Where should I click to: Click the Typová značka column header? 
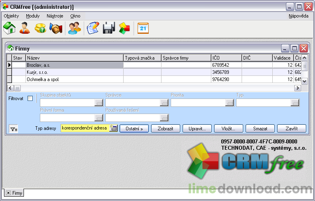[x=142, y=58]
